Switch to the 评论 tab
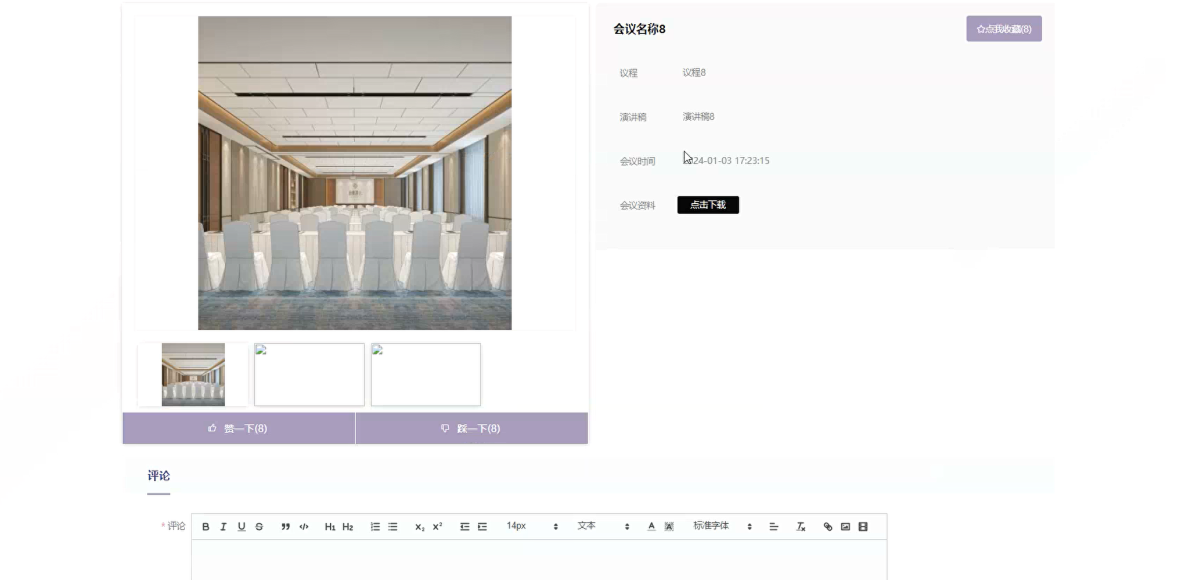The height and width of the screenshot is (580, 1189). [x=158, y=476]
